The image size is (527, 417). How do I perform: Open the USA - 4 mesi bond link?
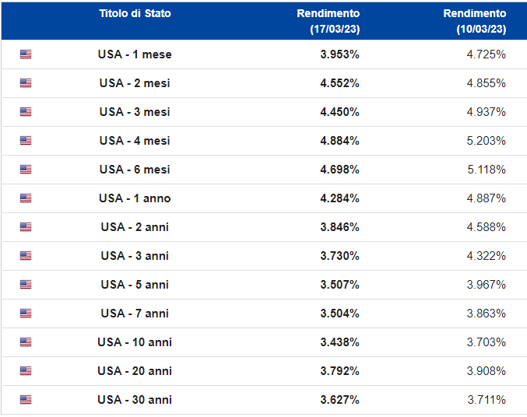[x=135, y=141]
